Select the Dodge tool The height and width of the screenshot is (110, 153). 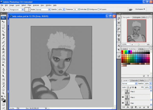tap(3, 65)
